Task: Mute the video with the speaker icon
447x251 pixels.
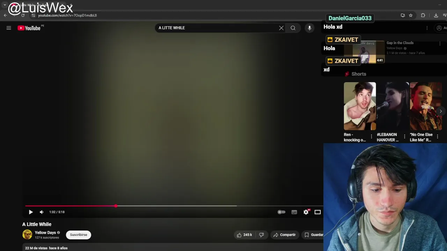Action: click(x=42, y=212)
